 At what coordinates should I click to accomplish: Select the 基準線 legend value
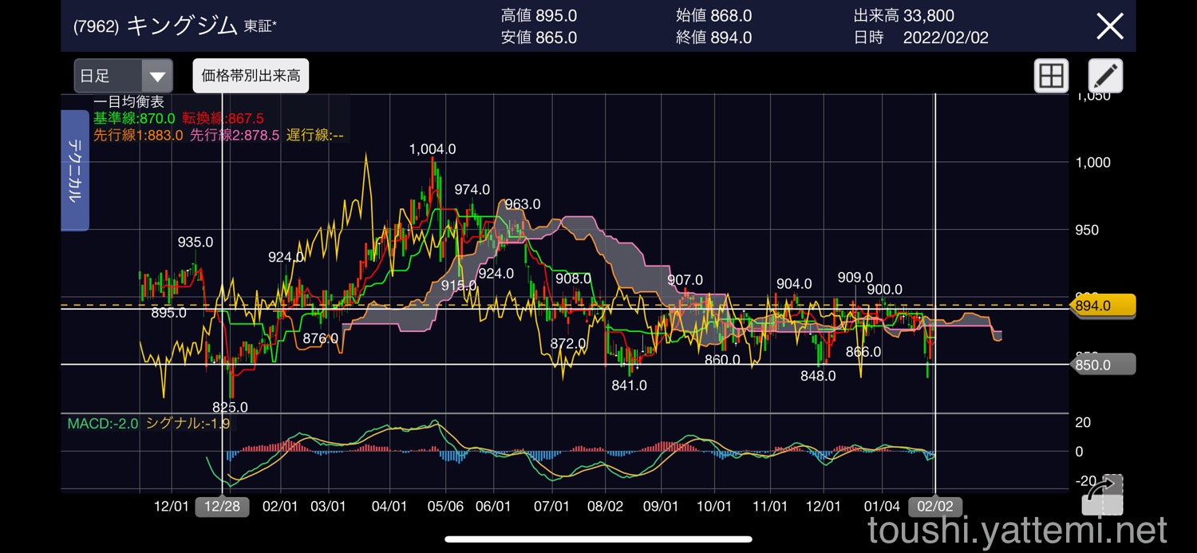click(x=136, y=118)
